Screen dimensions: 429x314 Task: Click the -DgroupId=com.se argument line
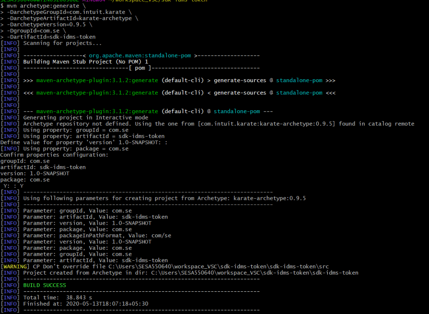36,31
